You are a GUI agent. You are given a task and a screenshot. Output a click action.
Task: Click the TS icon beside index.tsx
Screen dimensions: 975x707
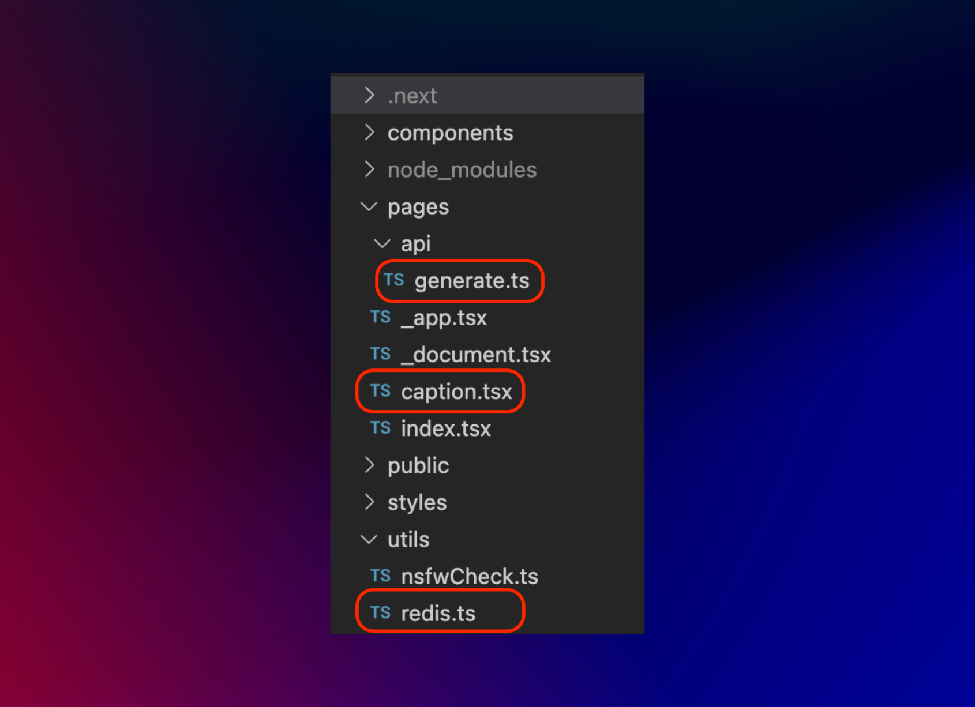(x=381, y=428)
